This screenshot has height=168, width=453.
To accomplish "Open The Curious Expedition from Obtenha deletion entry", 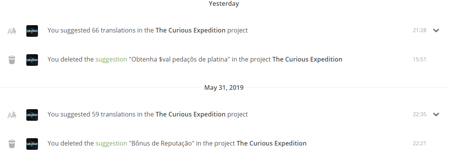I will tap(307, 59).
